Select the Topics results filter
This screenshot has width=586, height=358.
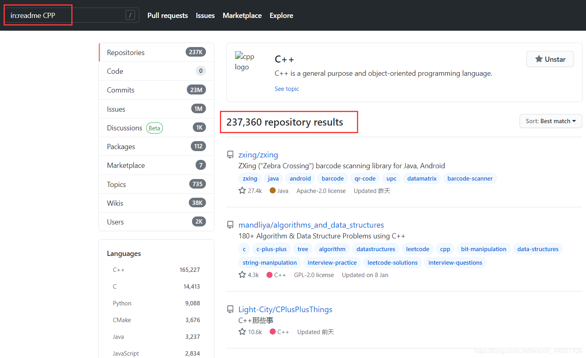(x=157, y=184)
